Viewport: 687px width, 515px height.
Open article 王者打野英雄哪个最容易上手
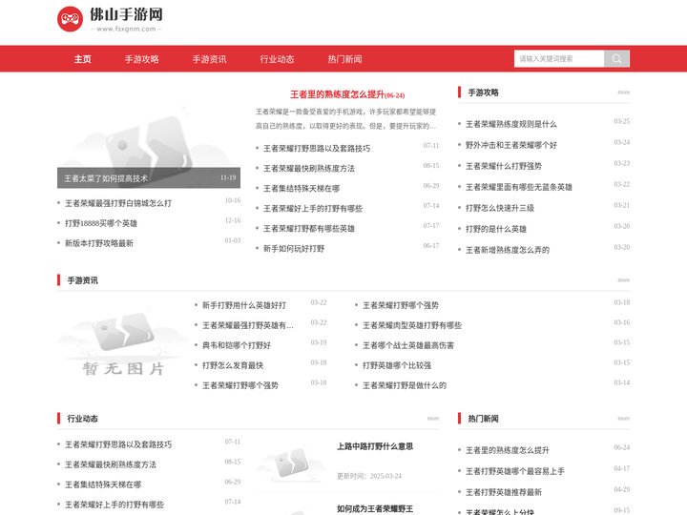pos(515,471)
